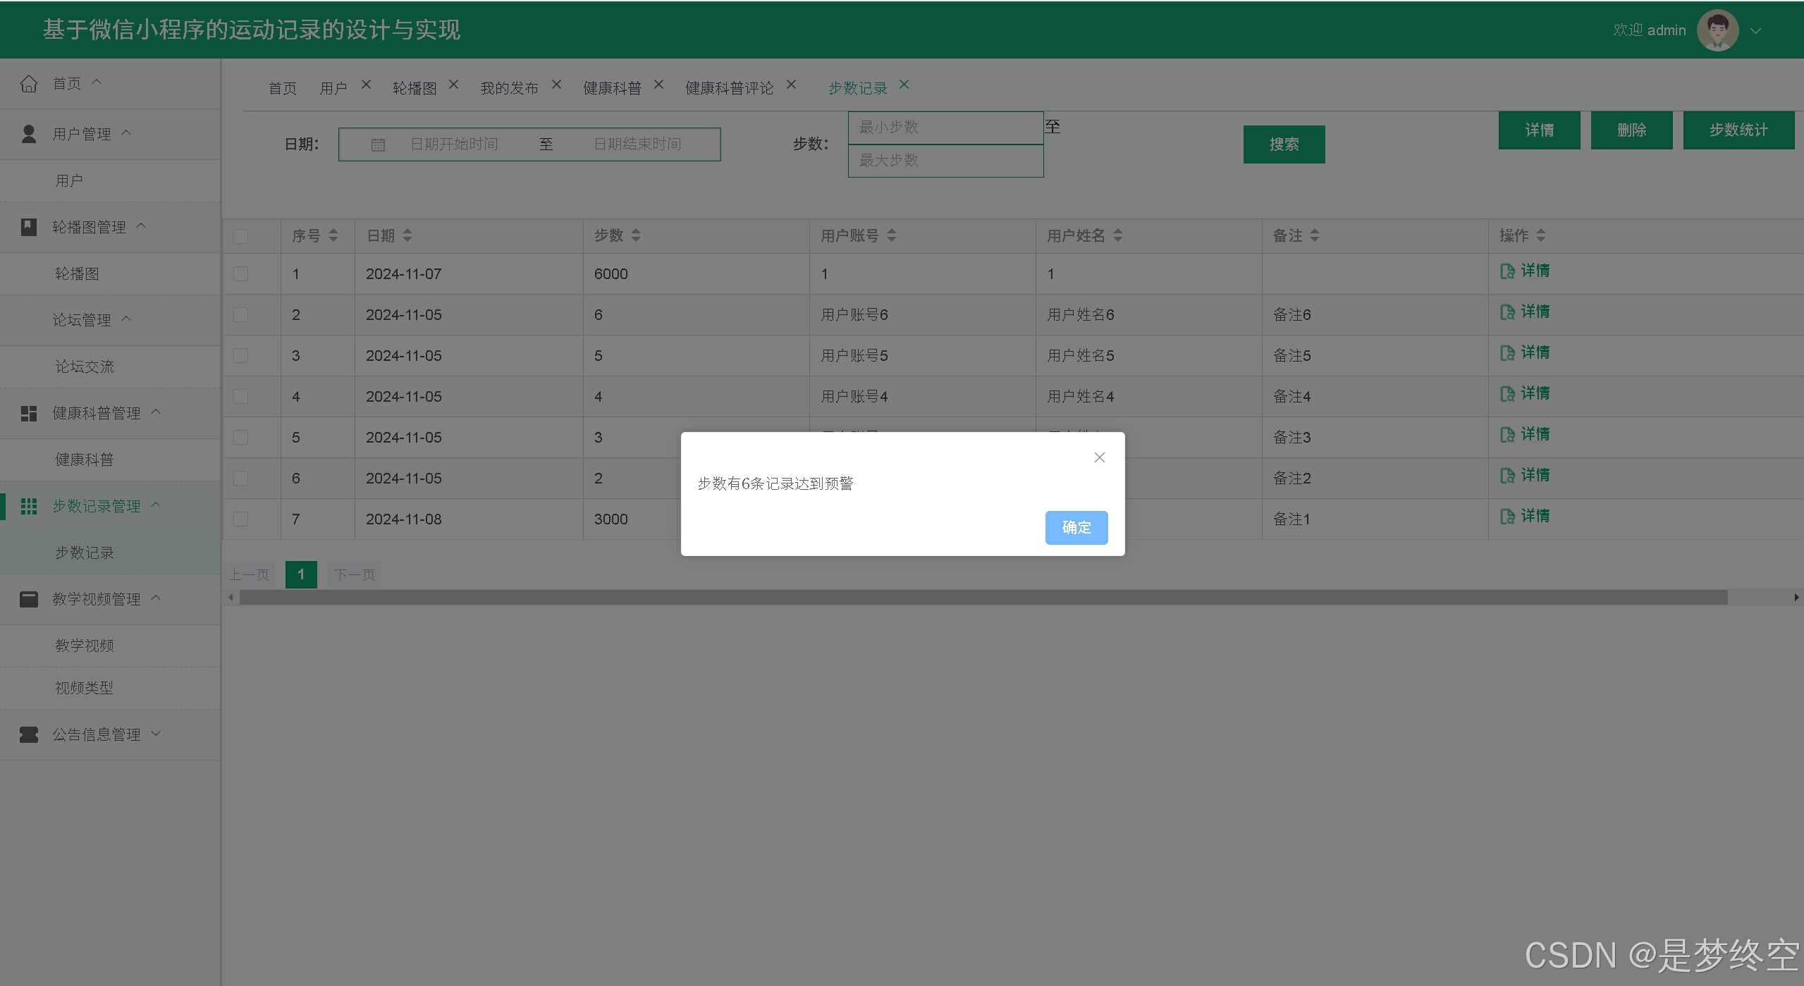Switch to the 健康科普评论 tab
Viewport: 1804px width, 986px height.
tap(729, 88)
